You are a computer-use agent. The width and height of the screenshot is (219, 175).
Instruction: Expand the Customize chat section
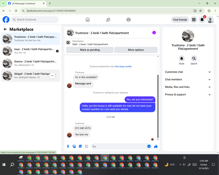click(x=188, y=72)
